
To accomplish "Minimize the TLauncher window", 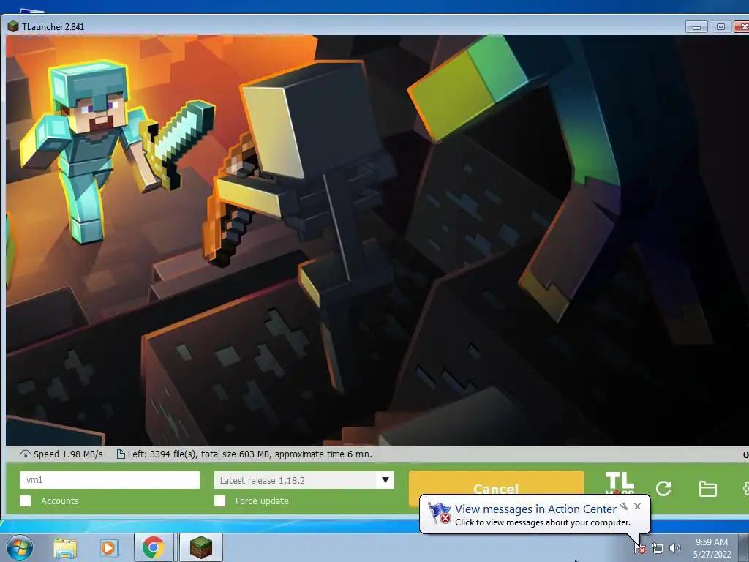I will [696, 27].
